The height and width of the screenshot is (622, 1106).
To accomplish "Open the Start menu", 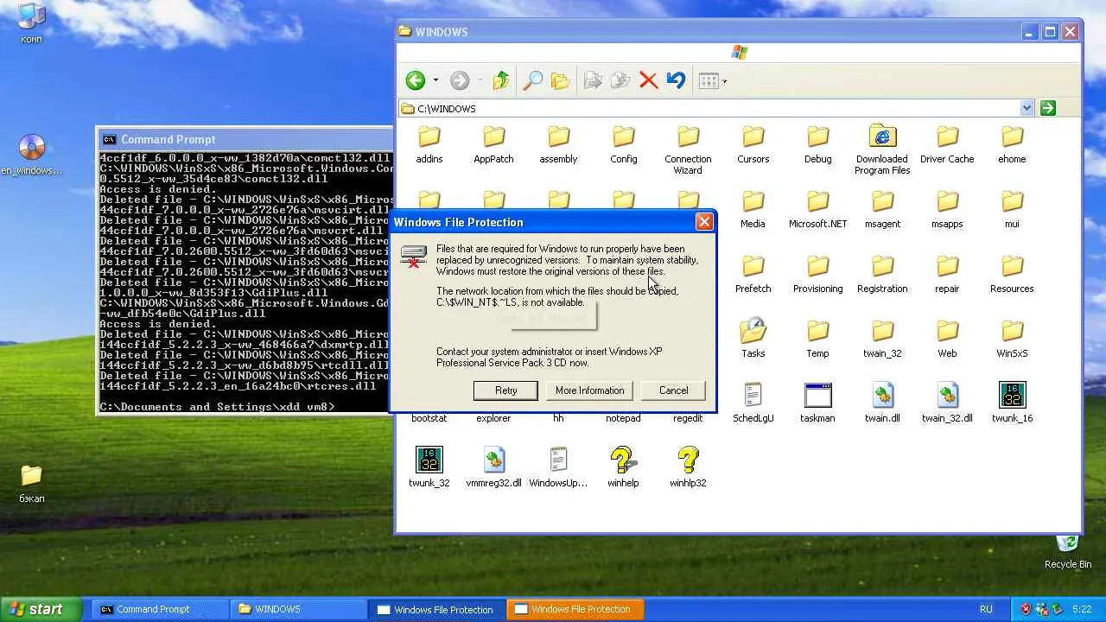I will pyautogui.click(x=41, y=609).
